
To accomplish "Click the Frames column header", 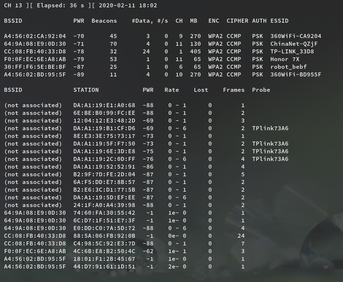I will point(234,90).
